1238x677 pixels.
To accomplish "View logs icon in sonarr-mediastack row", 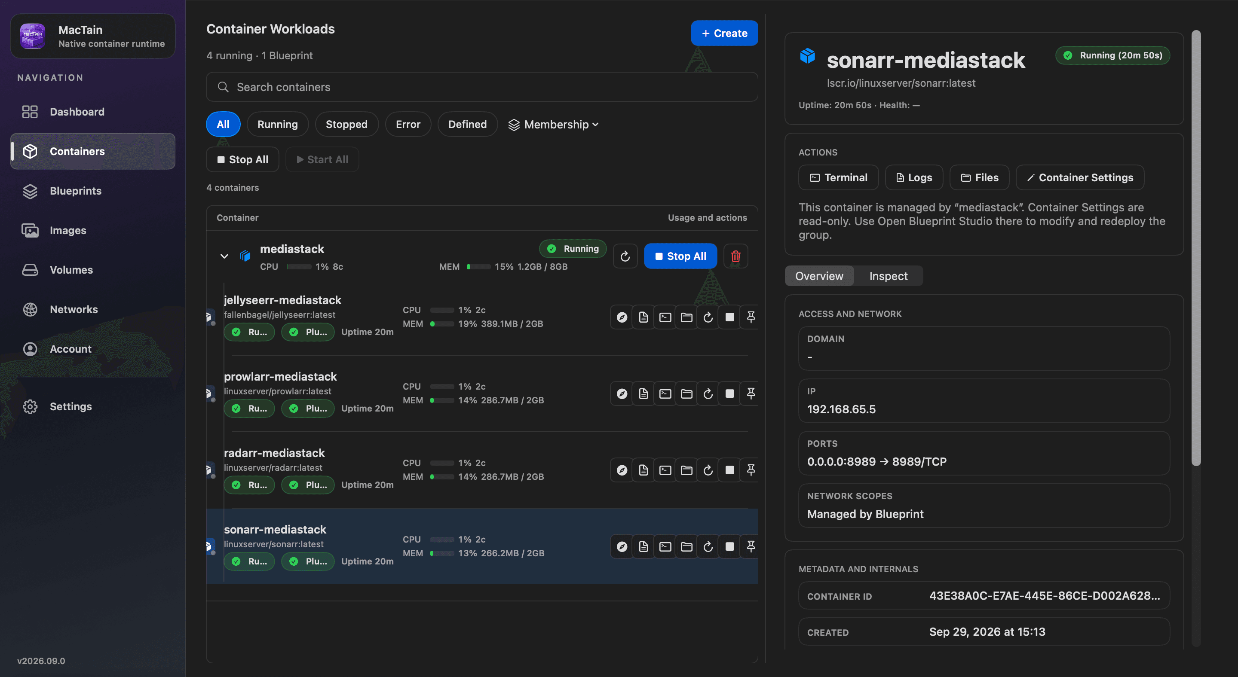I will coord(644,546).
